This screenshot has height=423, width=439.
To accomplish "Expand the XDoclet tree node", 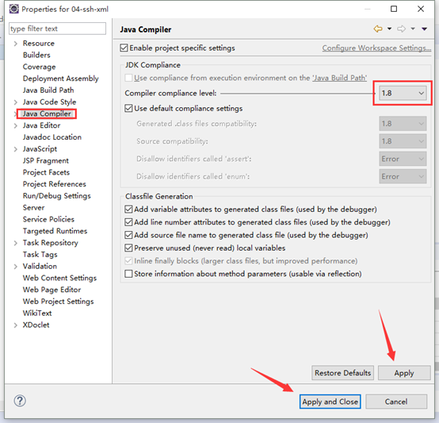I will pos(16,325).
